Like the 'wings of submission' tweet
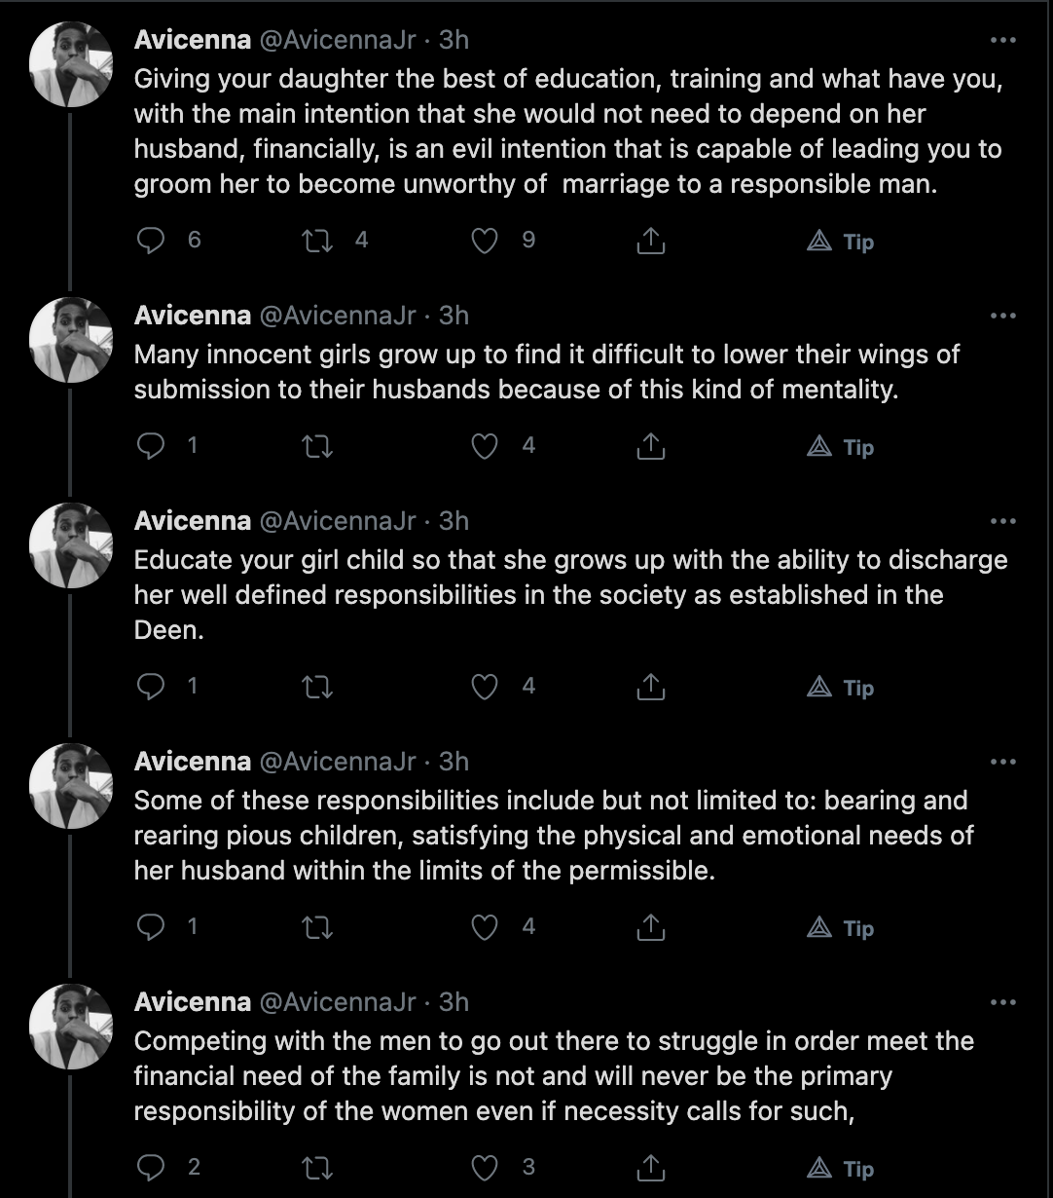Image resolution: width=1053 pixels, height=1198 pixels. pos(485,446)
